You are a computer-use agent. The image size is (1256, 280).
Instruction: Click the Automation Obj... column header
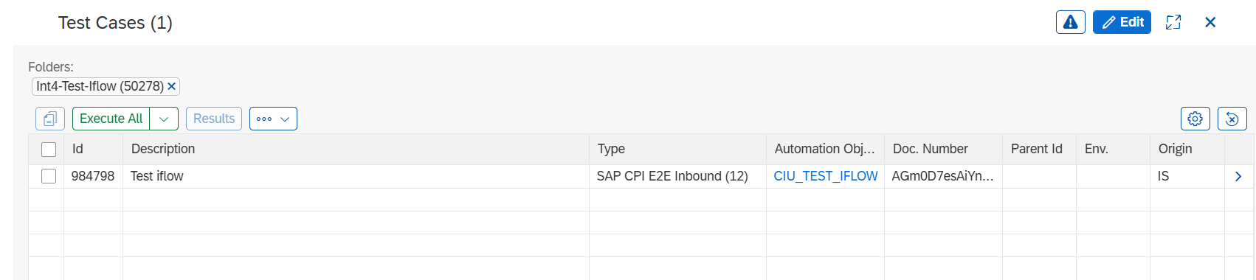tap(825, 149)
